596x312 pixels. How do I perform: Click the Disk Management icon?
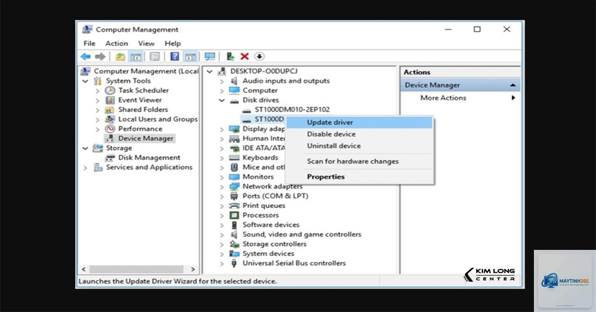[110, 157]
